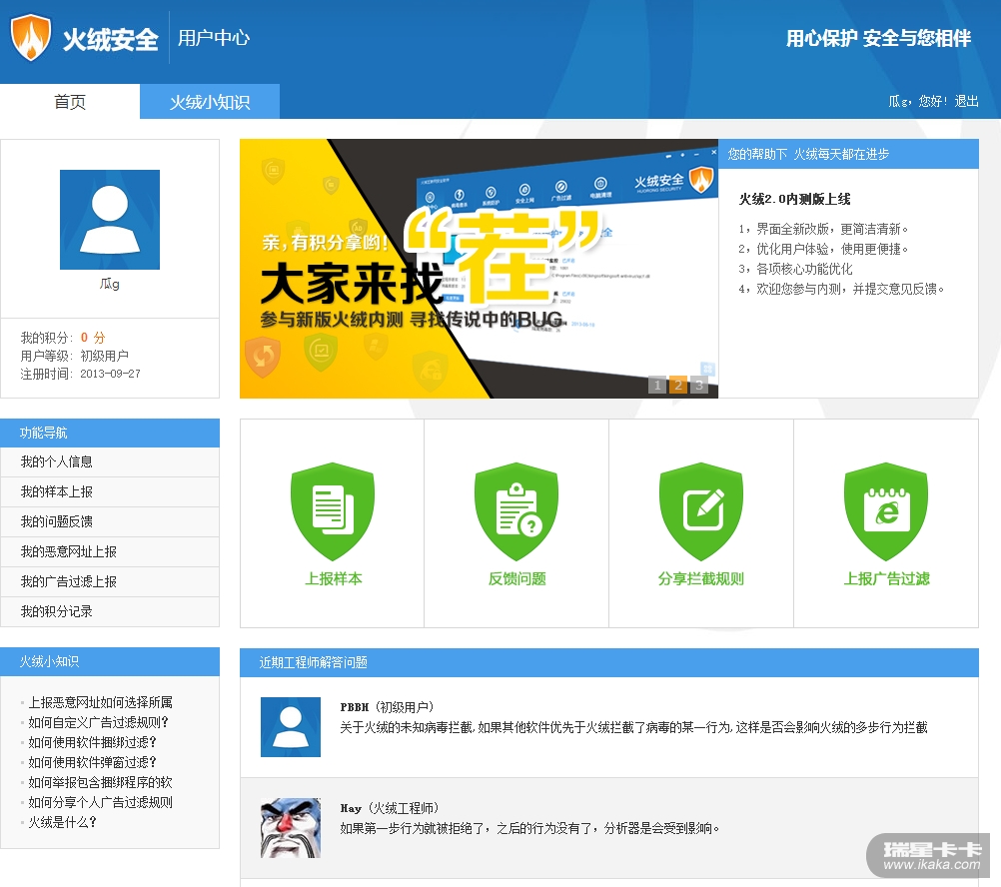Click the username 瓜g under the avatar
This screenshot has width=1001, height=887.
tap(110, 284)
